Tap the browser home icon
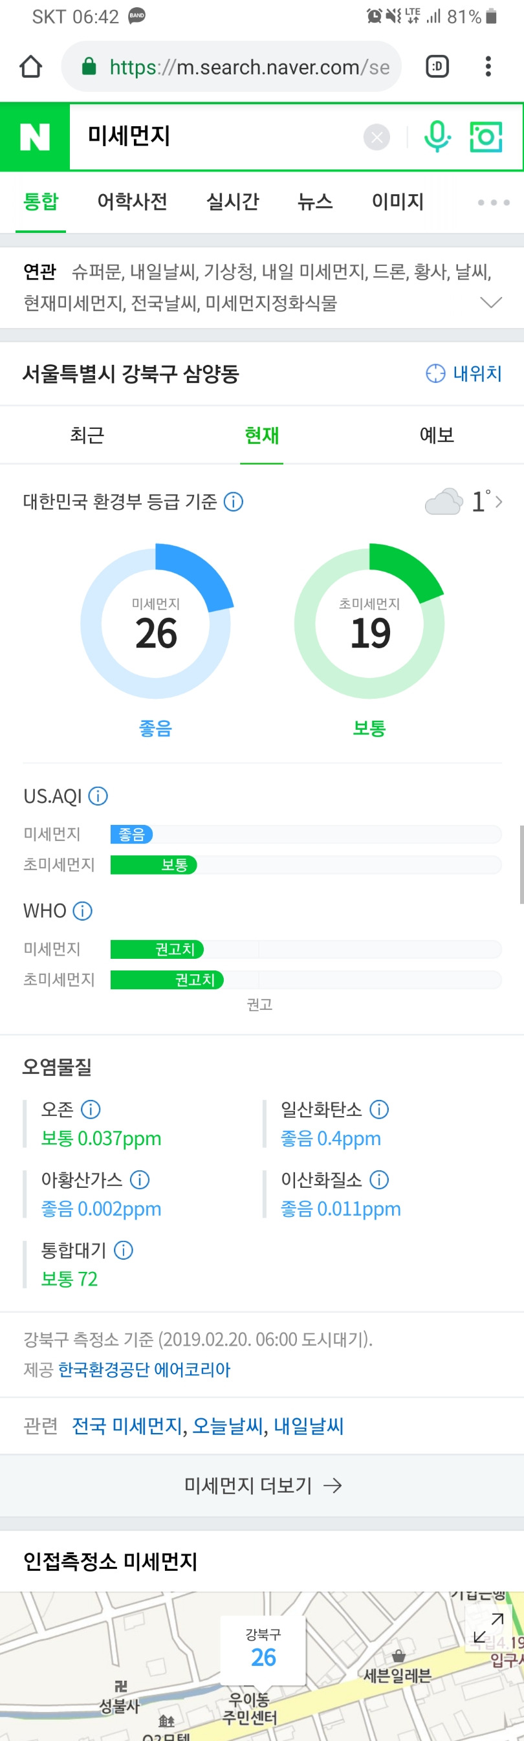Image resolution: width=524 pixels, height=1741 pixels. 31,66
